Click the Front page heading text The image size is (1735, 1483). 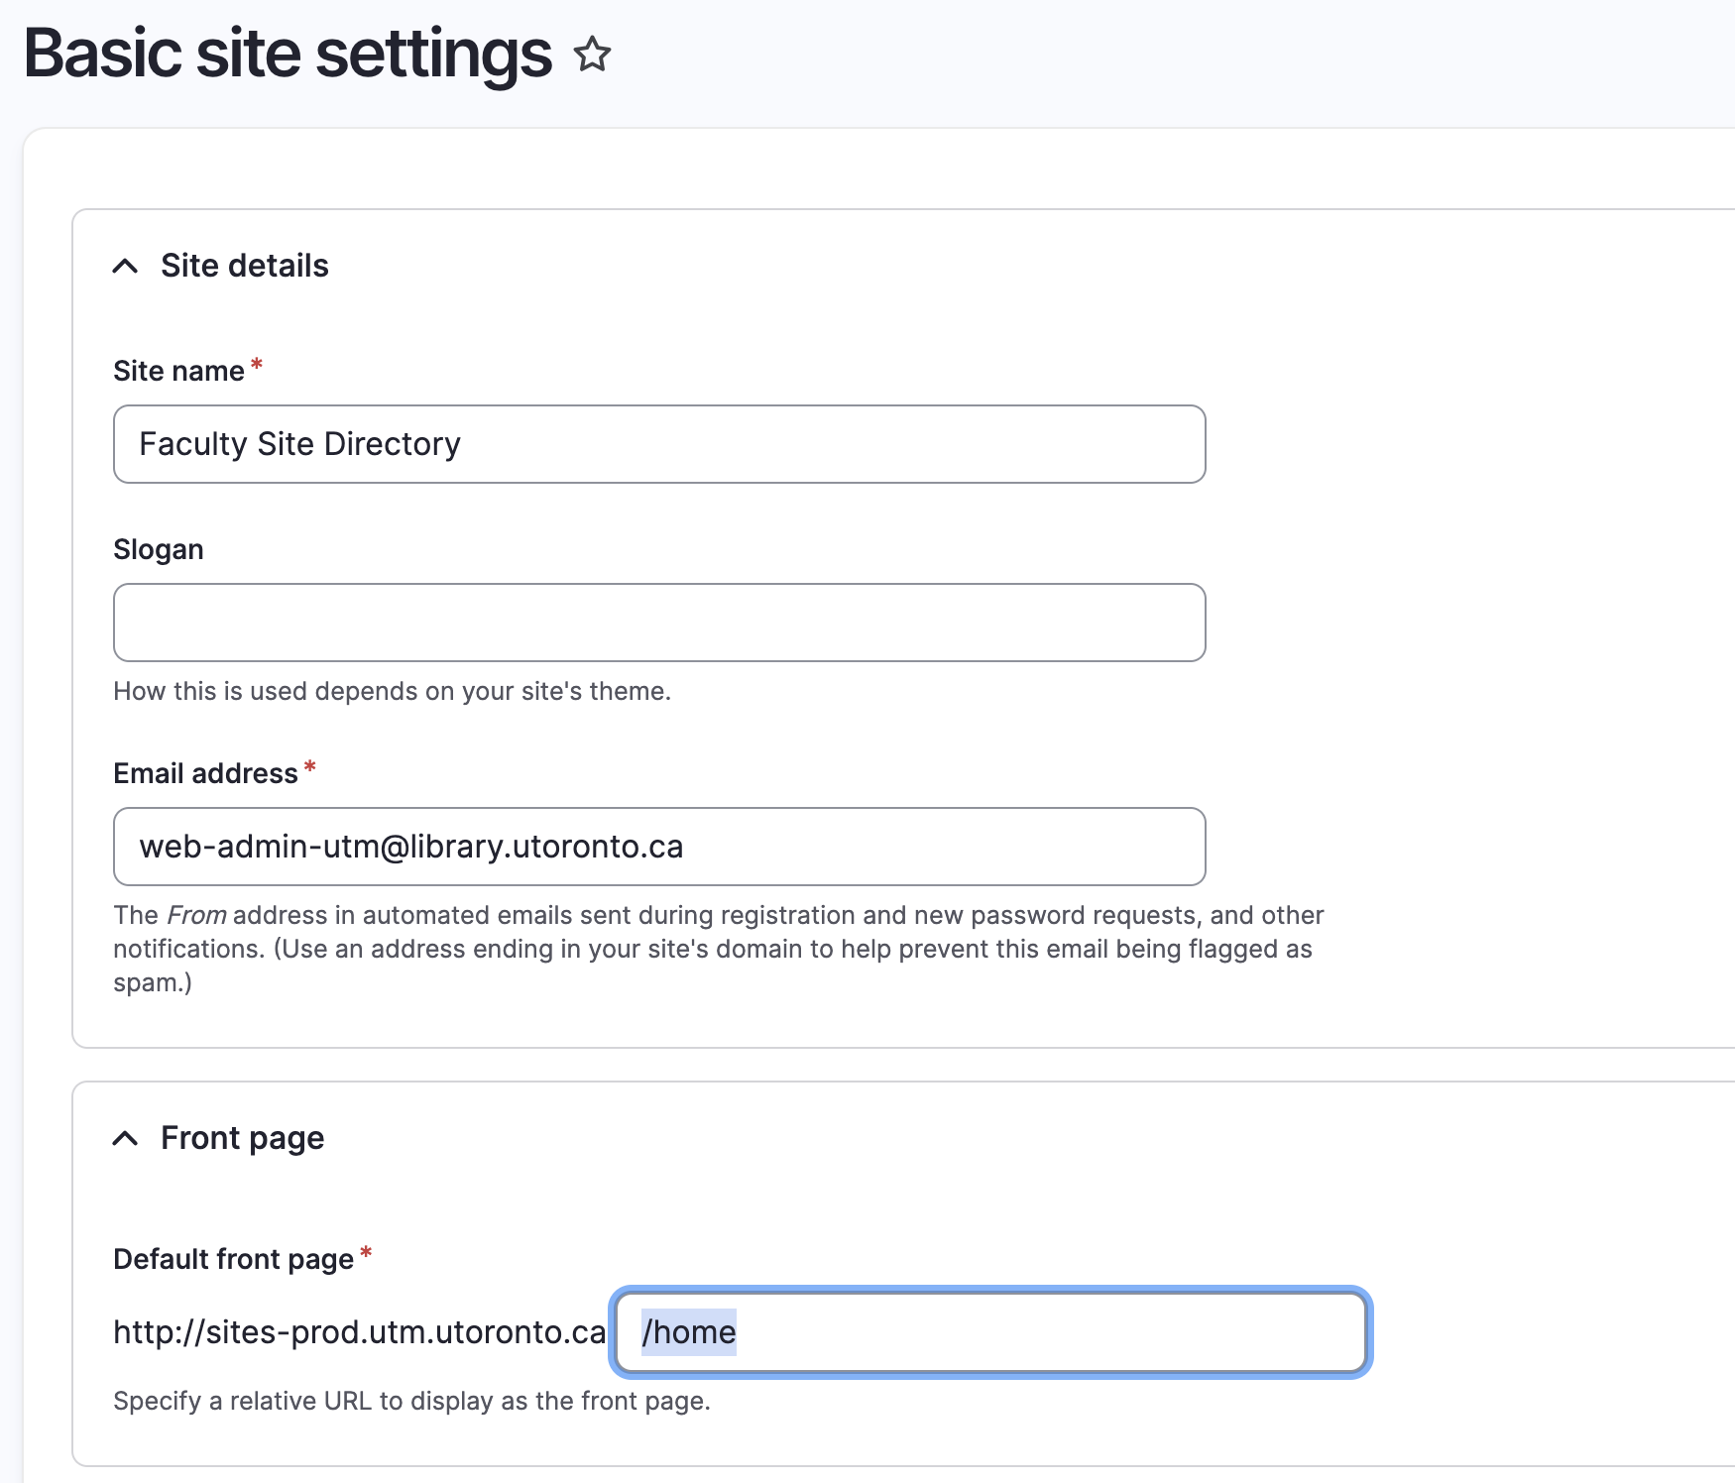[x=242, y=1138]
